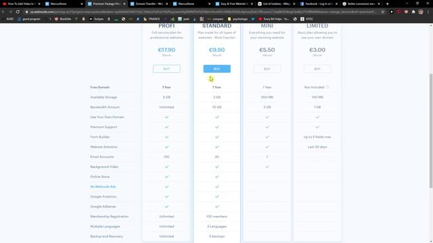Switch to 'How To Add Video' YouTube tab
433x243 pixels.
(21, 4)
